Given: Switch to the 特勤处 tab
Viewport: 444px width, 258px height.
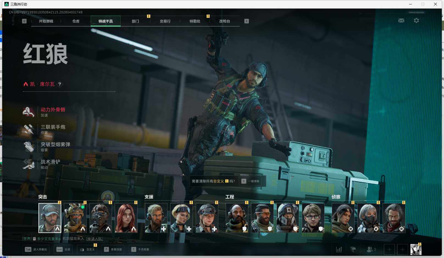Looking at the screenshot, I should 195,21.
